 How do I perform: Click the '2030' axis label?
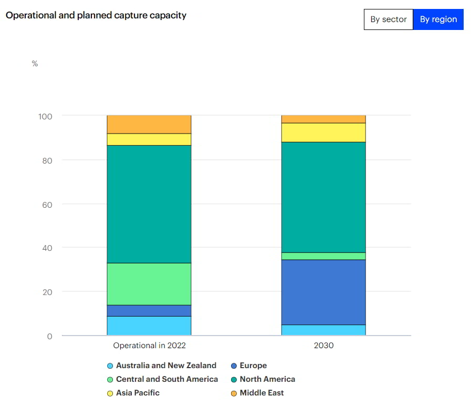click(x=323, y=345)
